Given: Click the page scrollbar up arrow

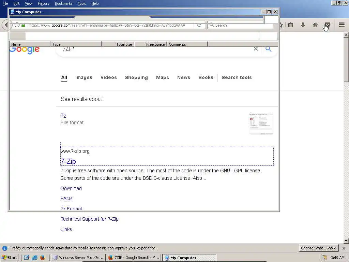Looking at the screenshot, I should (x=346, y=35).
